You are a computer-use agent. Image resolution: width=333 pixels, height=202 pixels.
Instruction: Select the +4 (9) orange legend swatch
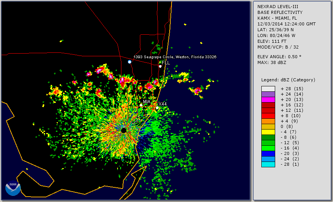pos(268,121)
